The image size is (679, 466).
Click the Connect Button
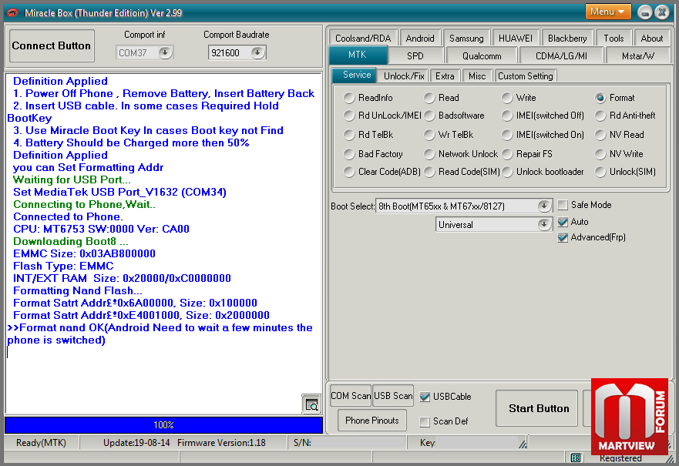coord(52,46)
